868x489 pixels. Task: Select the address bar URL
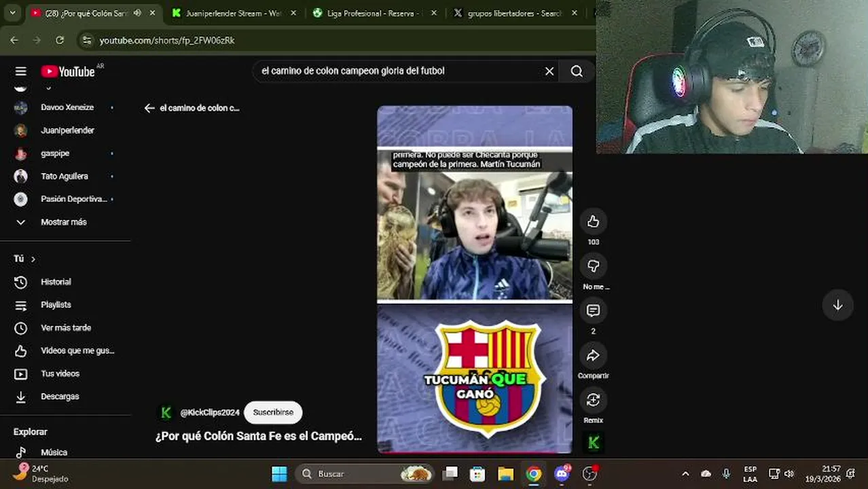[x=167, y=41]
